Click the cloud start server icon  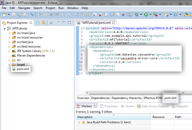[94, 14]
